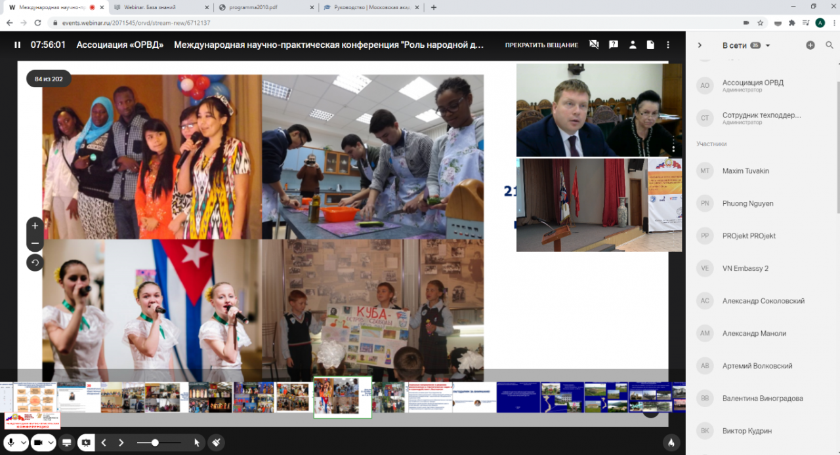
Task: Adjust the slide zoom slider handle
Action: coord(155,443)
